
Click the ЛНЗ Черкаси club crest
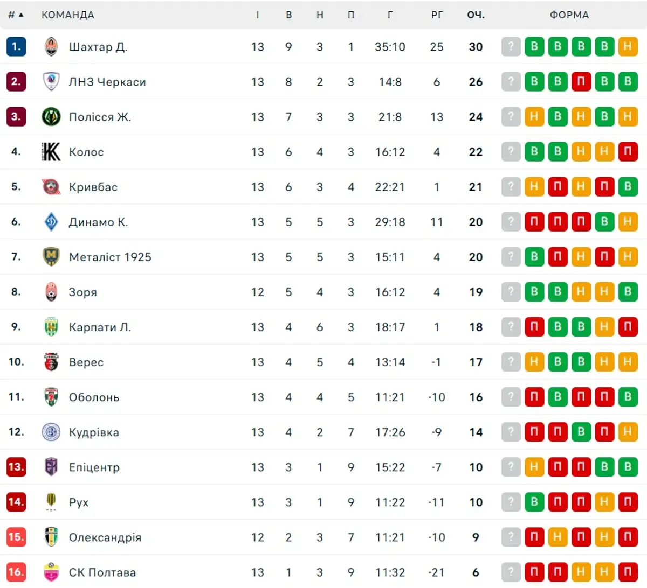(x=51, y=82)
